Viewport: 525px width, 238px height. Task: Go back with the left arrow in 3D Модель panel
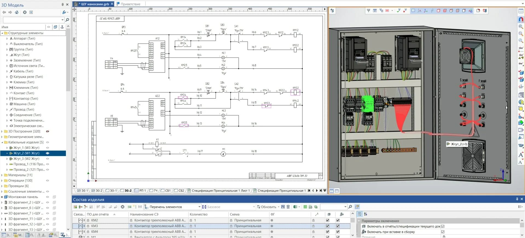click(x=4, y=12)
